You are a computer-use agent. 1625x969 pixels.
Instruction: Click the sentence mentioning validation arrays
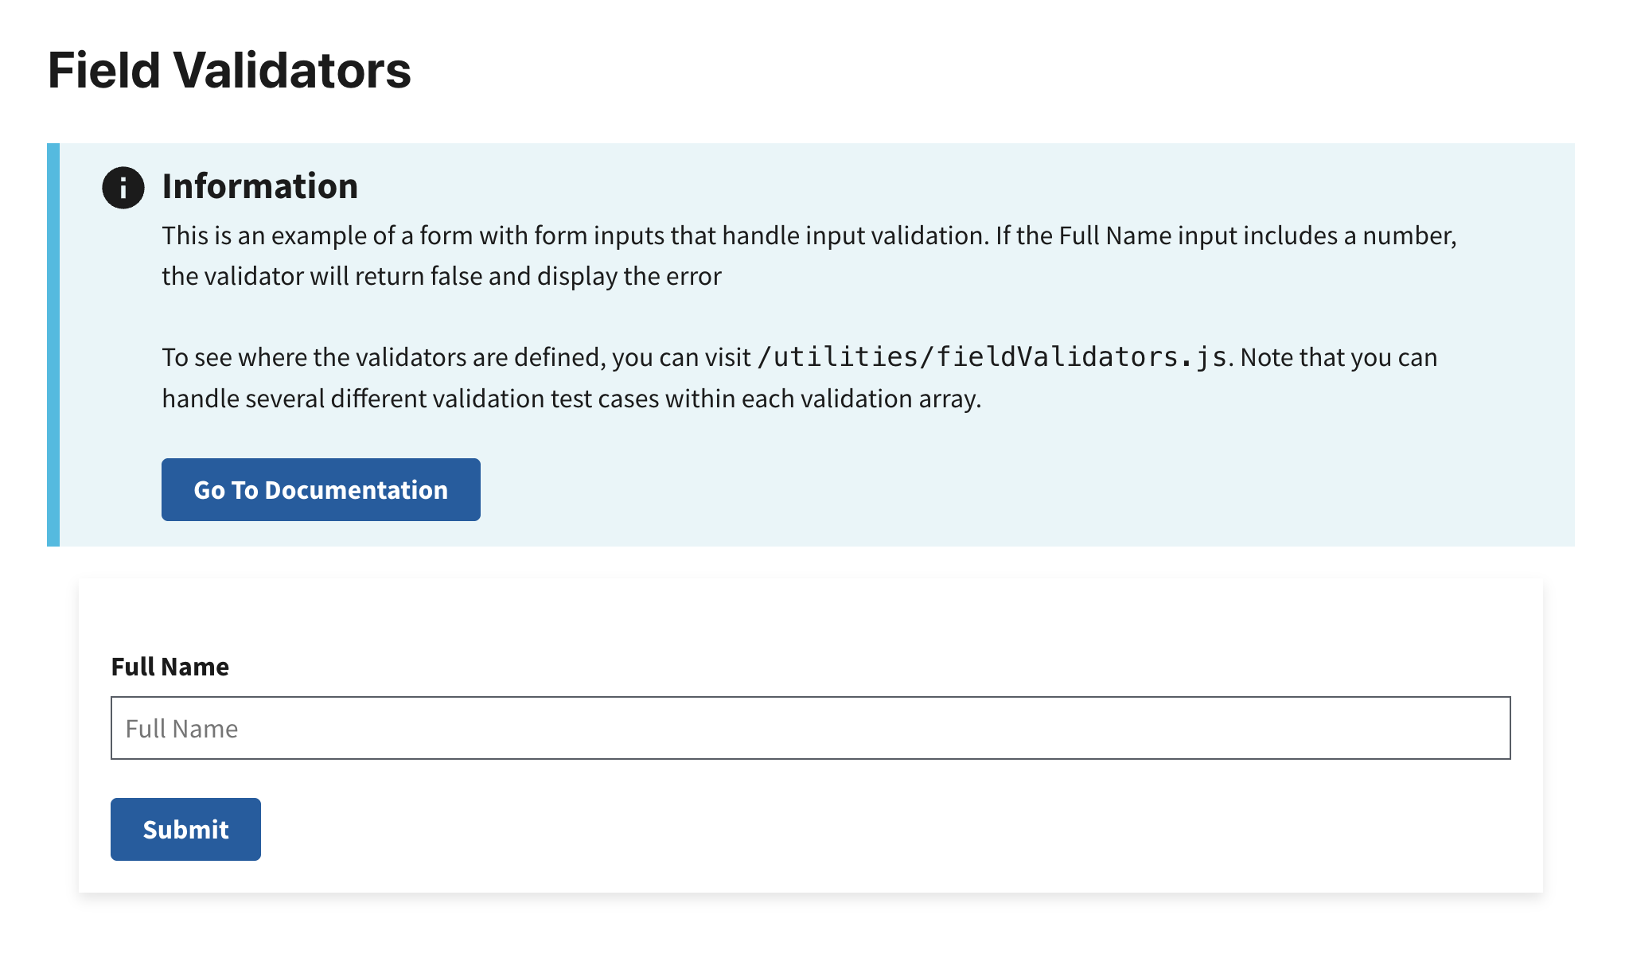tap(571, 398)
